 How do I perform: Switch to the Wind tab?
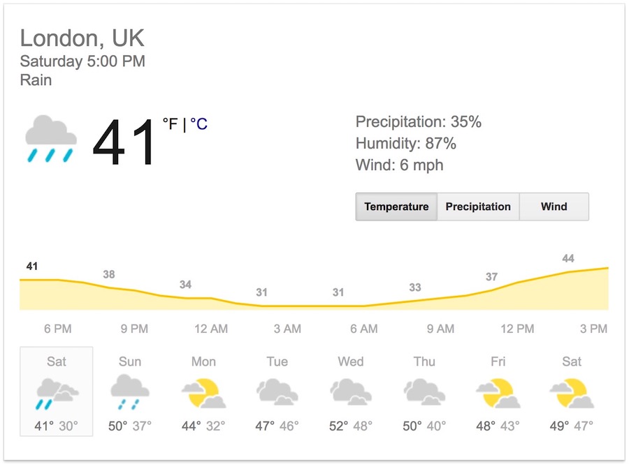coord(554,207)
